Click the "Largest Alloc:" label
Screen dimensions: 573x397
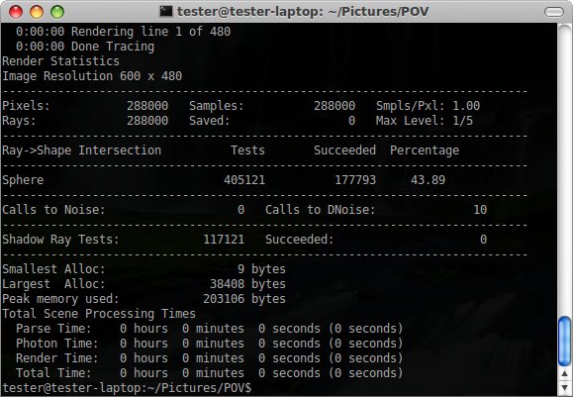click(x=53, y=284)
